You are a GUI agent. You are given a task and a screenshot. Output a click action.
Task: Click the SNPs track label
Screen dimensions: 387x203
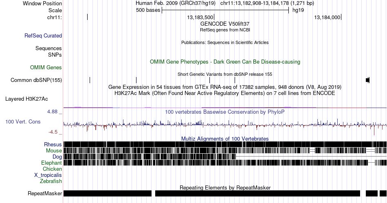55,55
